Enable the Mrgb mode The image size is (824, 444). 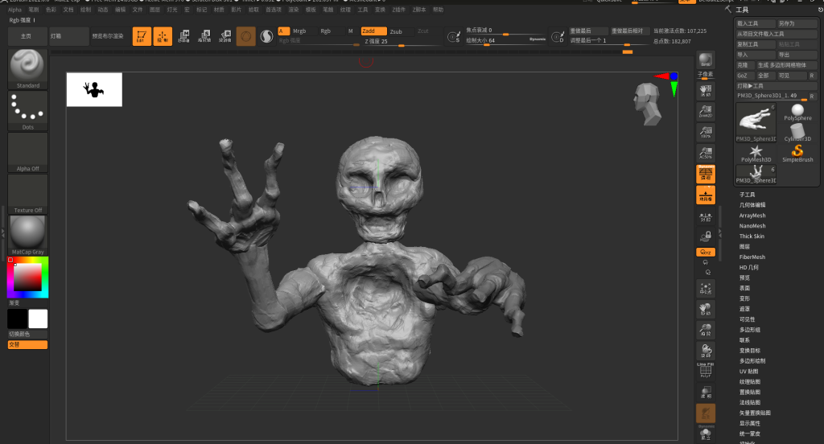[x=299, y=31]
